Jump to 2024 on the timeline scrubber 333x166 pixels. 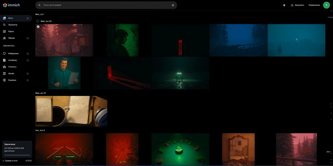click(x=328, y=152)
